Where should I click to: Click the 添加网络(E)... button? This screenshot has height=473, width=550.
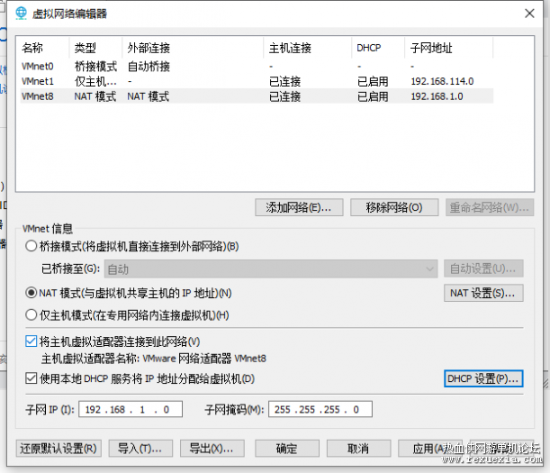tap(299, 207)
